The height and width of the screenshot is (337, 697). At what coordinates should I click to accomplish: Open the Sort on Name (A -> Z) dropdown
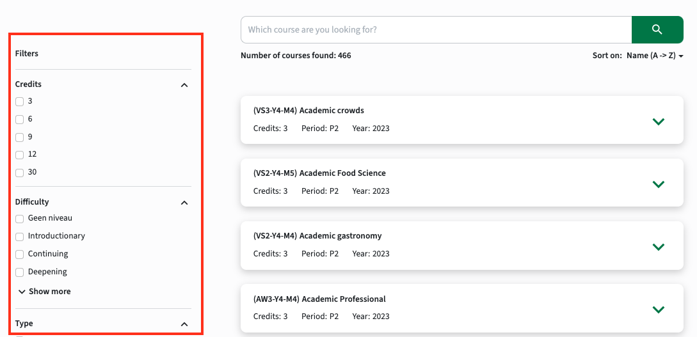654,56
